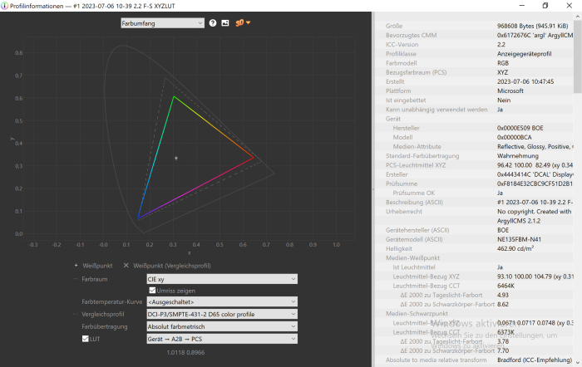Toggle the Umriss zeigen checkbox
This screenshot has width=582, height=367.
coord(151,290)
